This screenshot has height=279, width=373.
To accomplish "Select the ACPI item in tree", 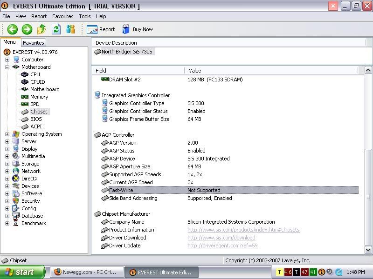I will point(36,126).
